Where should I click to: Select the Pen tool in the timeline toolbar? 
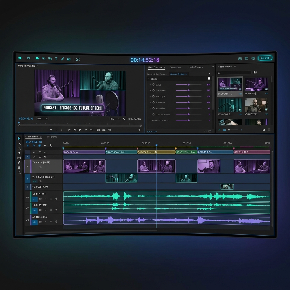pyautogui.click(x=19, y=162)
